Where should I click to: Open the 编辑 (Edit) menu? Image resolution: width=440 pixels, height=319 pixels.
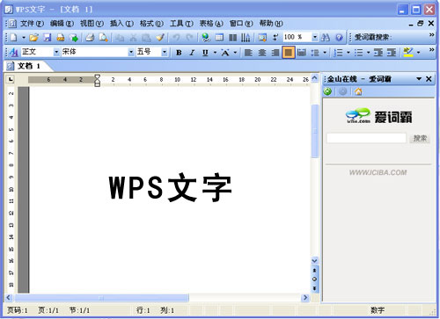[62, 23]
